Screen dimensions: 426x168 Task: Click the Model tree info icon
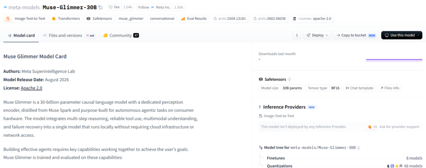coord(358,148)
